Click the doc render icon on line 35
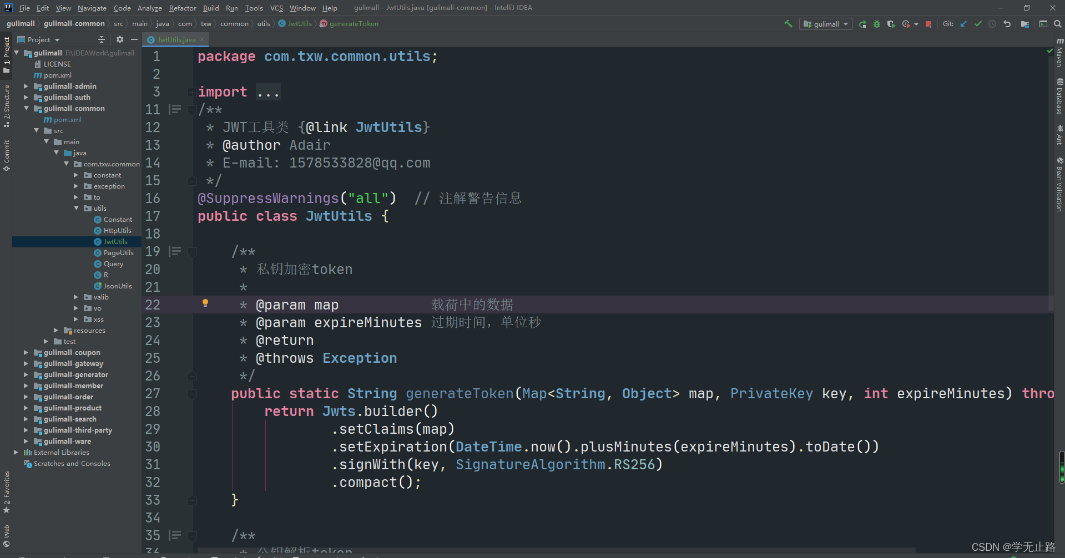 [175, 535]
